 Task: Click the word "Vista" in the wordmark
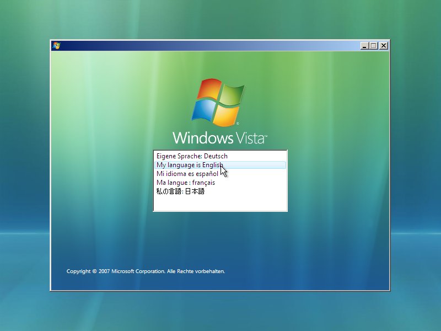point(250,138)
